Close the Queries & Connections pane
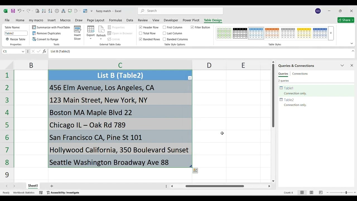Viewport: 357px width, 201px height. (x=352, y=66)
